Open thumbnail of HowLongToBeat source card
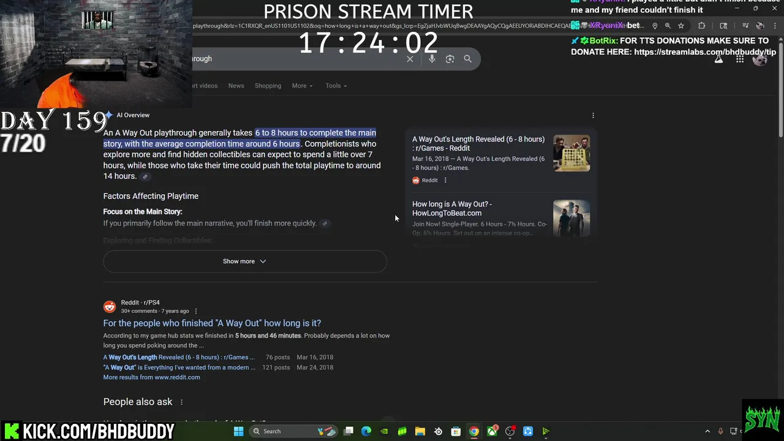This screenshot has height=441, width=784. (x=571, y=218)
